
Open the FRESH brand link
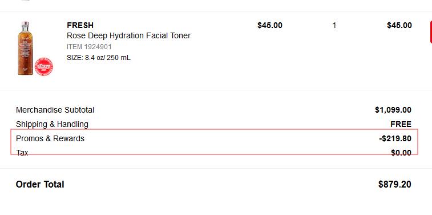80,25
